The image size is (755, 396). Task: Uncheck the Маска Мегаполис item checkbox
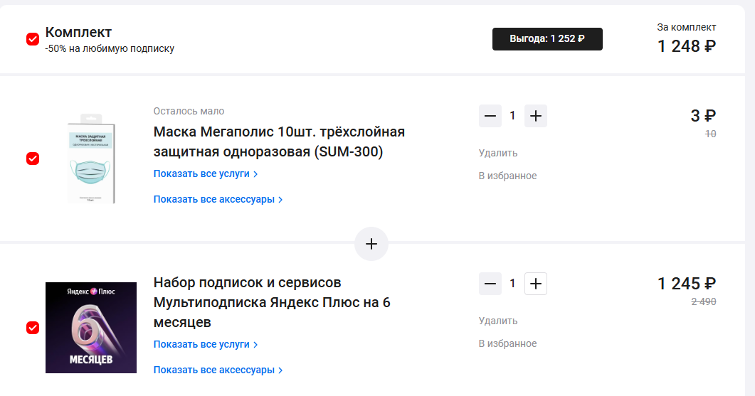pyautogui.click(x=33, y=159)
